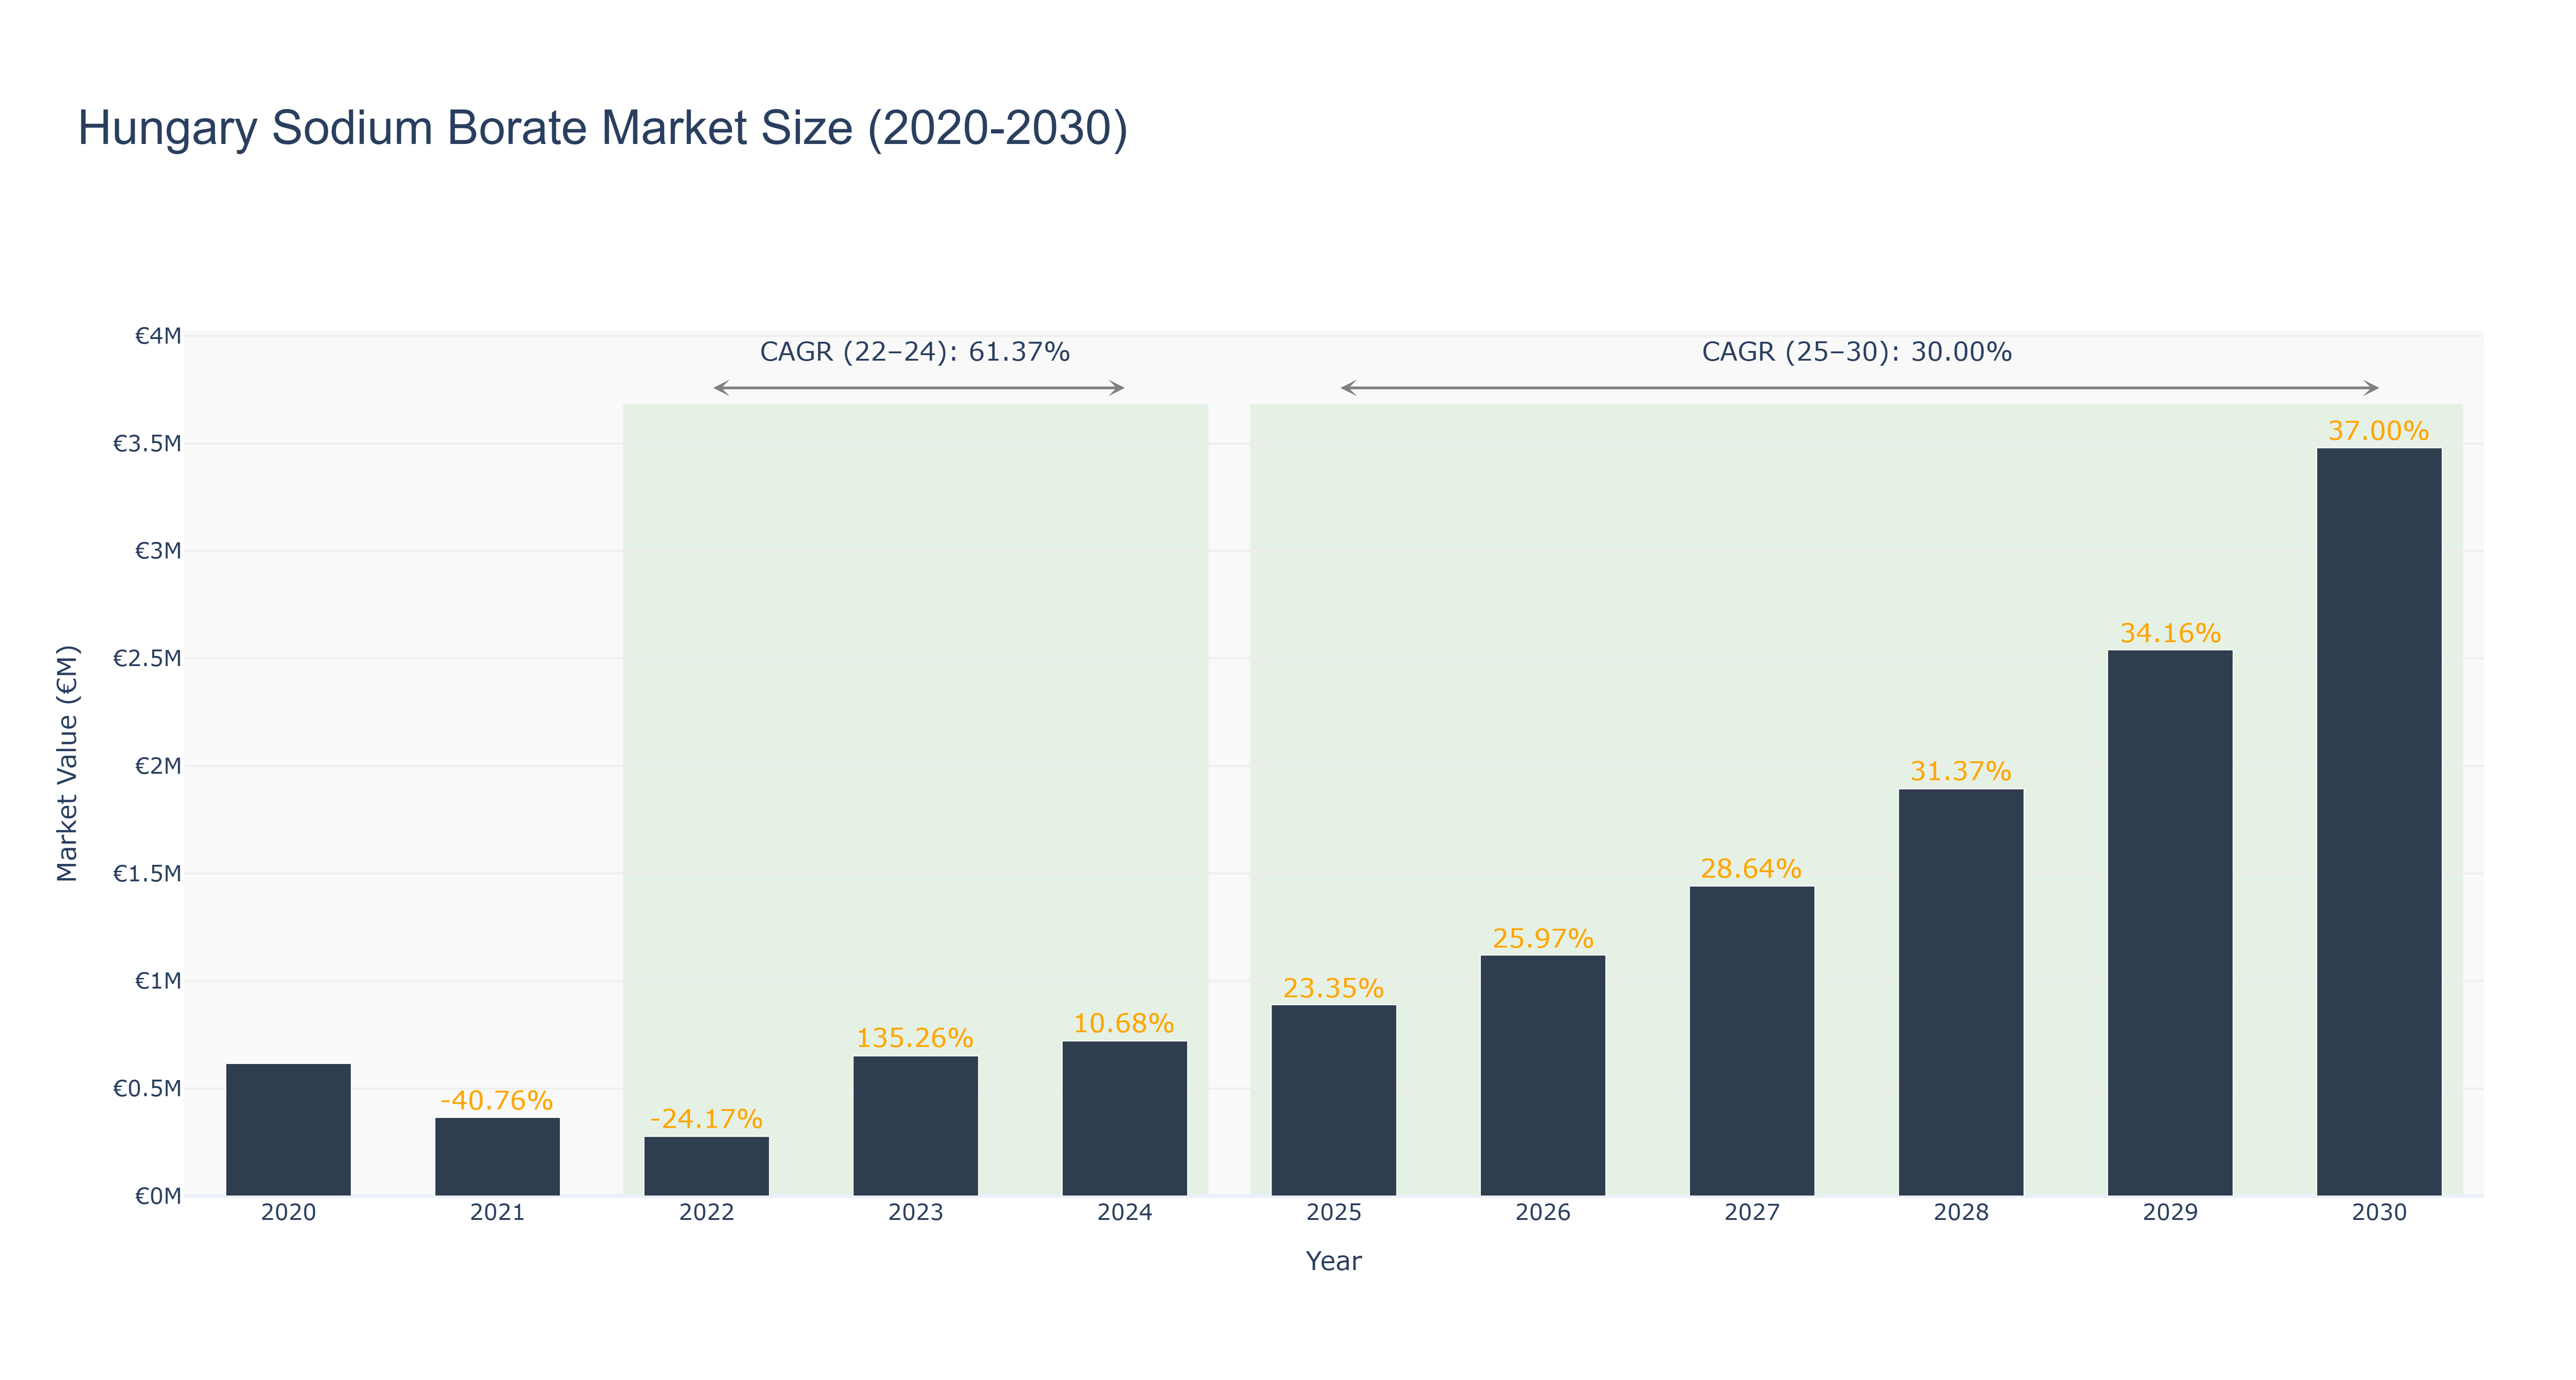2576x1380 pixels.
Task: Click the '10.68%' growth label
Action: (x=1124, y=1023)
